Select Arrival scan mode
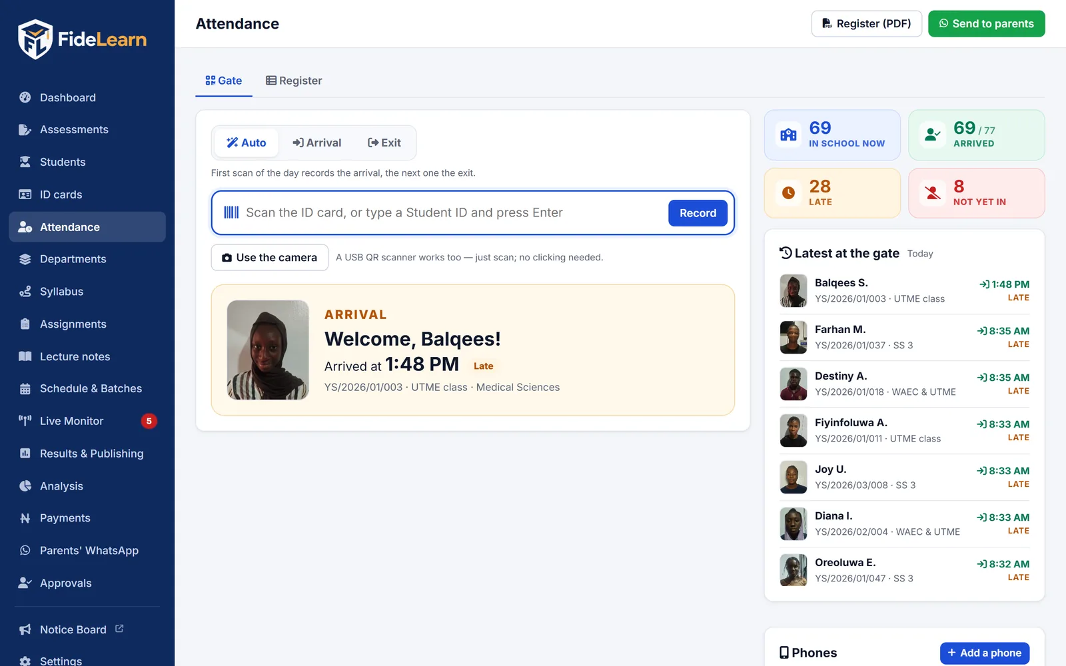 316,143
